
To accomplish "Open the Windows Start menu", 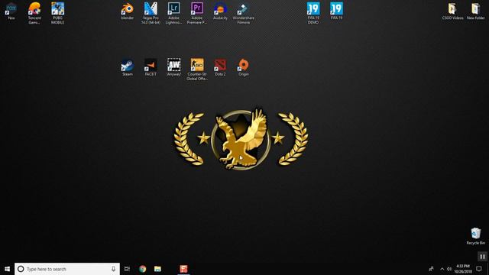I will click(x=7, y=269).
